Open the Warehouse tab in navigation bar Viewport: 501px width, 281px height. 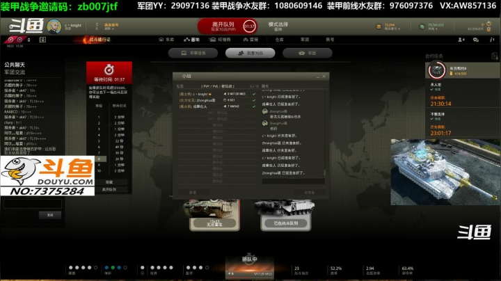pyautogui.click(x=279, y=40)
